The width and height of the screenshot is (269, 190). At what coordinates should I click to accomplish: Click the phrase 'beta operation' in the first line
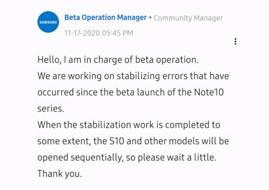coord(170,60)
